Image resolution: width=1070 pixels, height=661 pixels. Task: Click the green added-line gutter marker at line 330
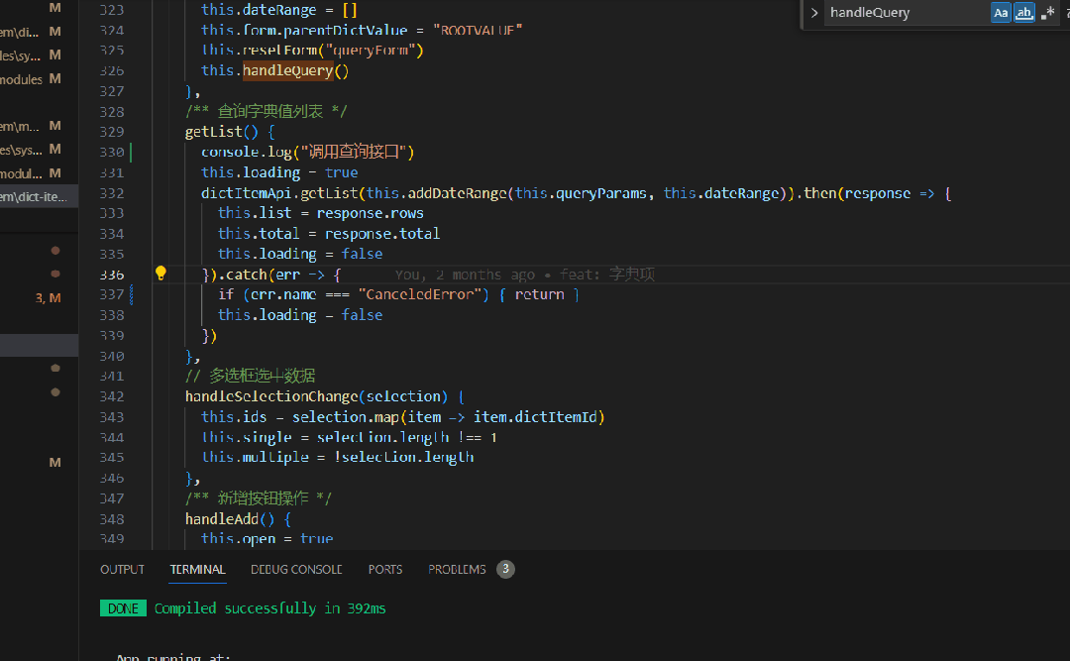(x=131, y=152)
